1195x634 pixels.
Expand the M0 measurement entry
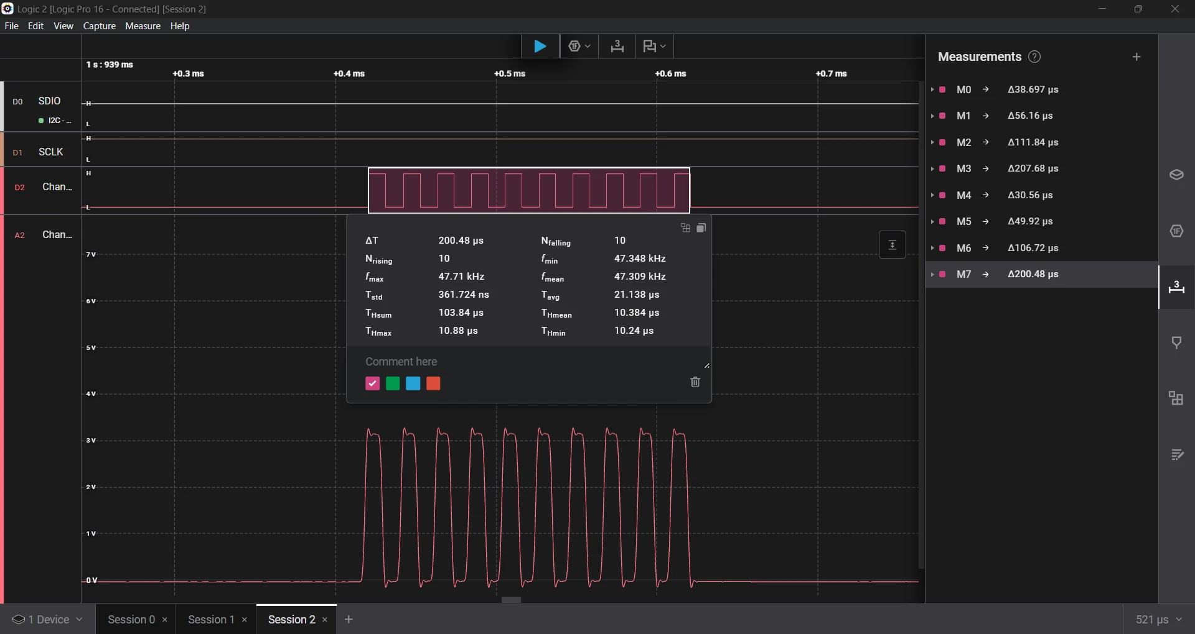(x=932, y=90)
